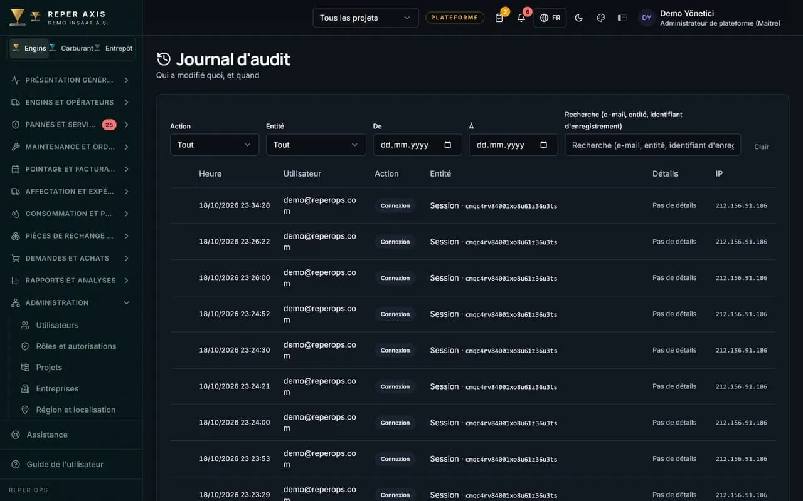
Task: Click the Entreprises building icon
Action: [x=25, y=389]
